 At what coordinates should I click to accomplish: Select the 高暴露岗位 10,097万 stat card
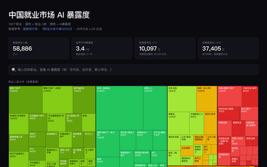[x=165, y=48]
